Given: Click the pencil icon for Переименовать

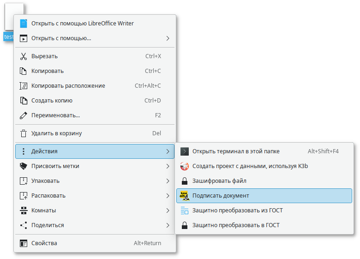Looking at the screenshot, I should (24, 115).
